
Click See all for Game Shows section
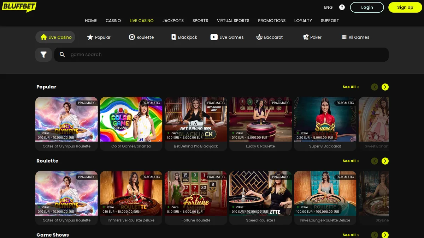pyautogui.click(x=351, y=235)
